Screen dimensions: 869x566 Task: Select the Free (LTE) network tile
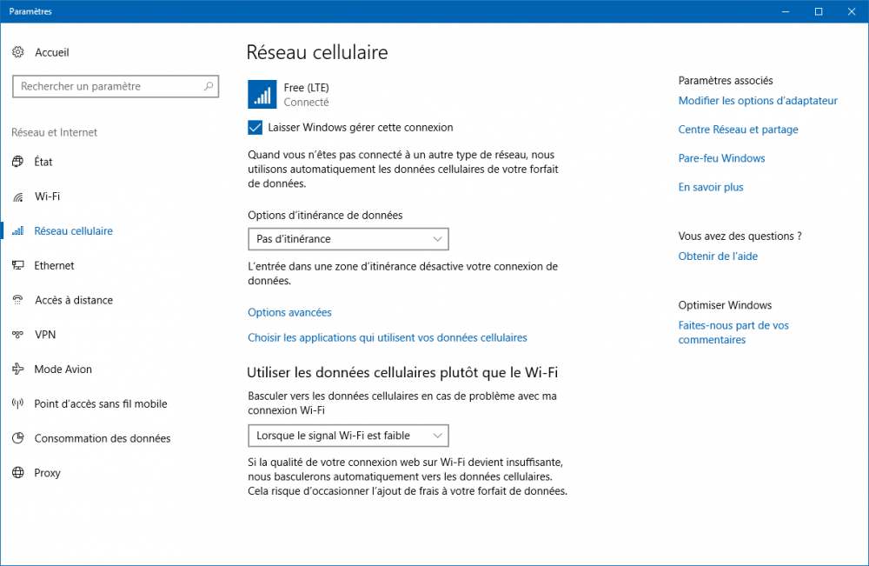pyautogui.click(x=289, y=94)
